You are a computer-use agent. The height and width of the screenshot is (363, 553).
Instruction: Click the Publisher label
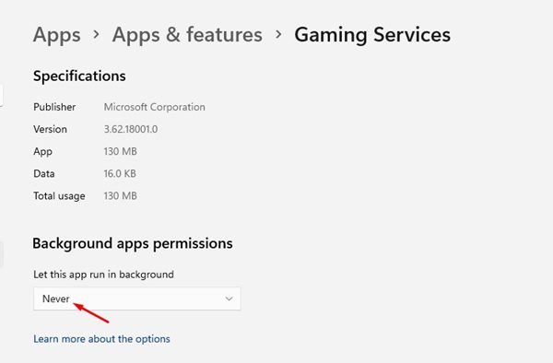[x=54, y=107]
